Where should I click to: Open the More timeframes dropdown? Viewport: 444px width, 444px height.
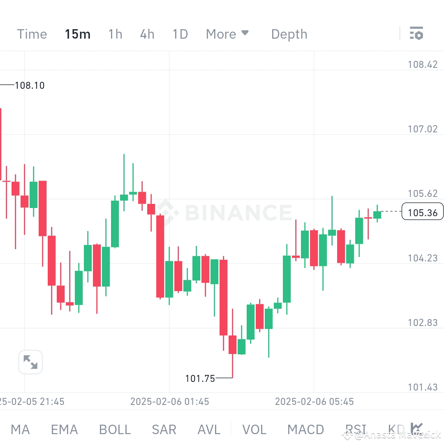point(220,34)
